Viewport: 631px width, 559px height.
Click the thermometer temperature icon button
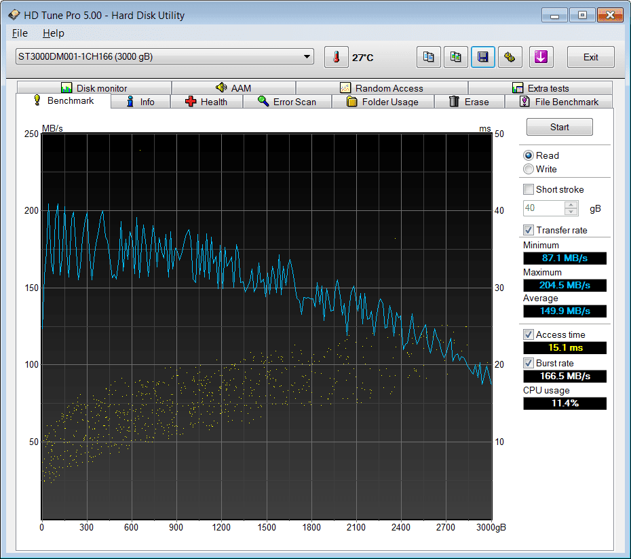pos(336,57)
